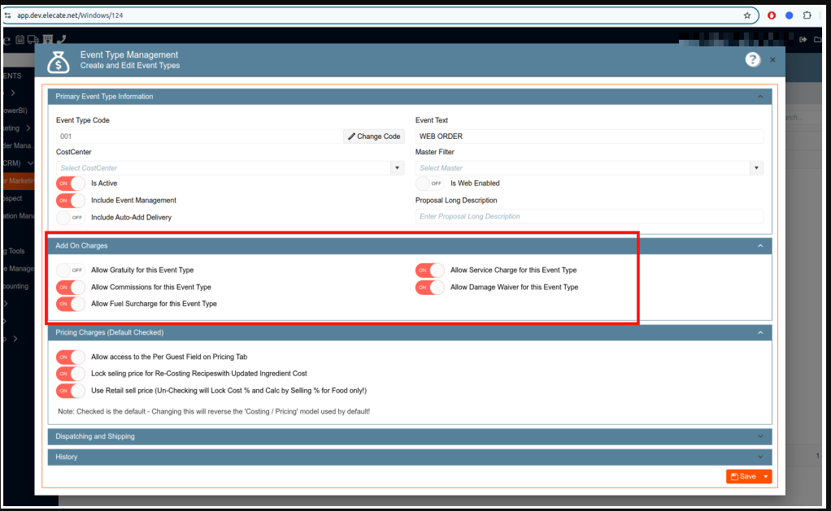Click the Proposal Long Description field
This screenshot has width=831, height=511.
coord(589,217)
